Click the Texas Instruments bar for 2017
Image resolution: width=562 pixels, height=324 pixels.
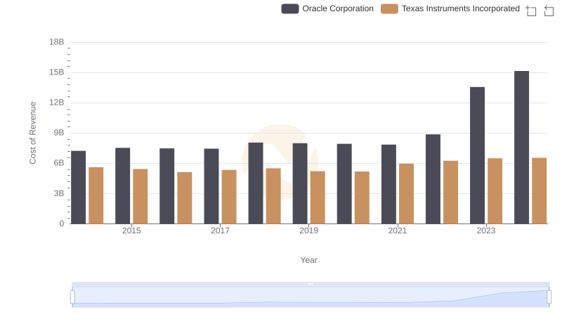(x=229, y=197)
